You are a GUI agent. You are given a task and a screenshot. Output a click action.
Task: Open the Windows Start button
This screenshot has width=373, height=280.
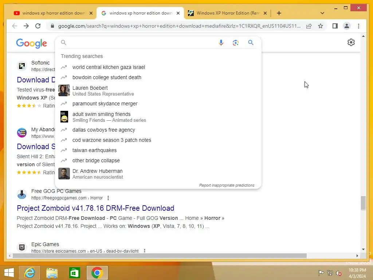pos(9,272)
